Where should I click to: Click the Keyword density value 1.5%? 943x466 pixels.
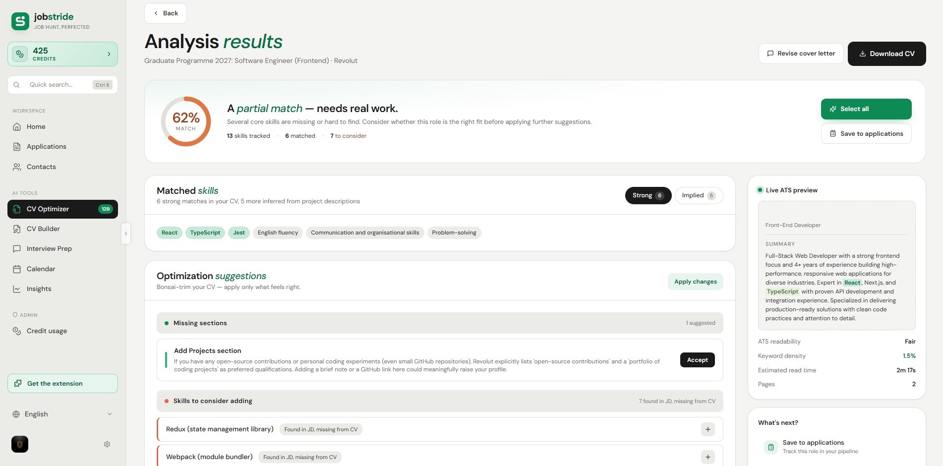909,356
